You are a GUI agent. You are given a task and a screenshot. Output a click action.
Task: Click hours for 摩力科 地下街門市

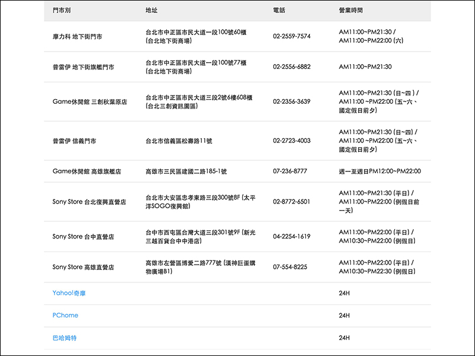tap(370, 36)
